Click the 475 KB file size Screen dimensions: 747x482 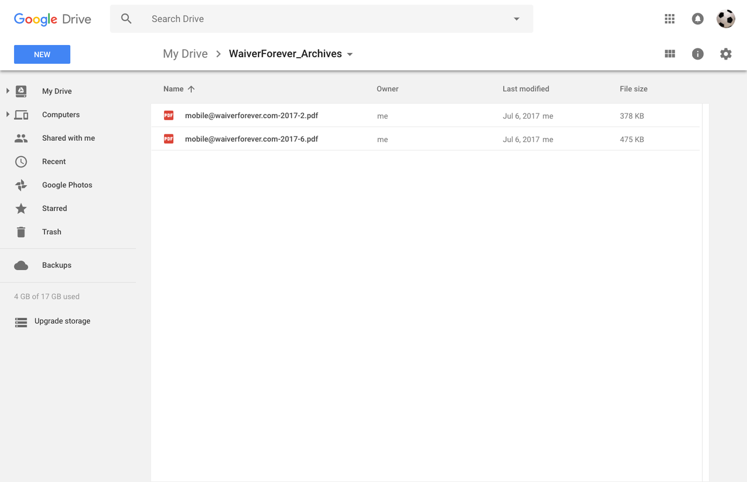coord(632,140)
